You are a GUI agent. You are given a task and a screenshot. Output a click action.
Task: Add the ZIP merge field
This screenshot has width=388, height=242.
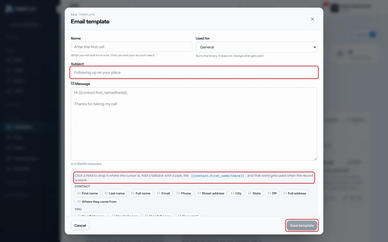tap(272, 193)
